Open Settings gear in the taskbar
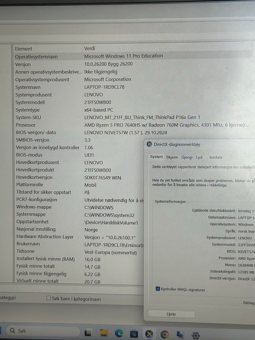The height and width of the screenshot is (340, 255). tap(195, 335)
